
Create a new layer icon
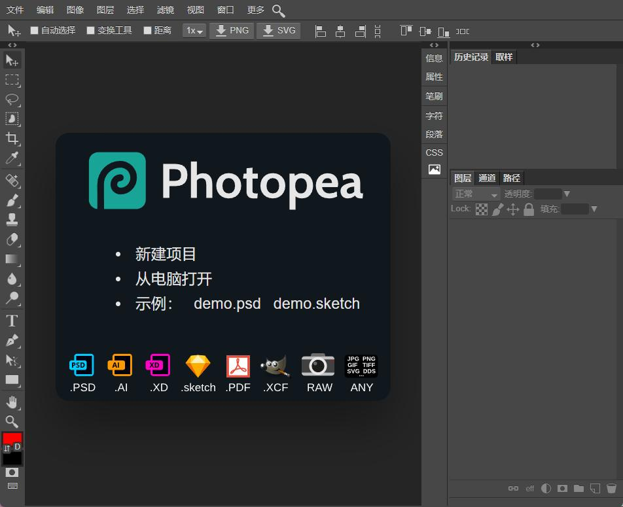pos(595,488)
